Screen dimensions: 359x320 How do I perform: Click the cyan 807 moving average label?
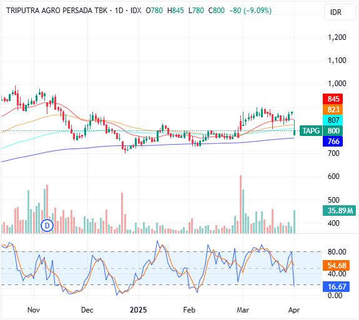tap(333, 120)
